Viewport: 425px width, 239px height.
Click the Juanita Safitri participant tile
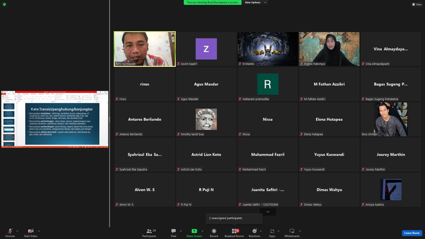coord(268,190)
